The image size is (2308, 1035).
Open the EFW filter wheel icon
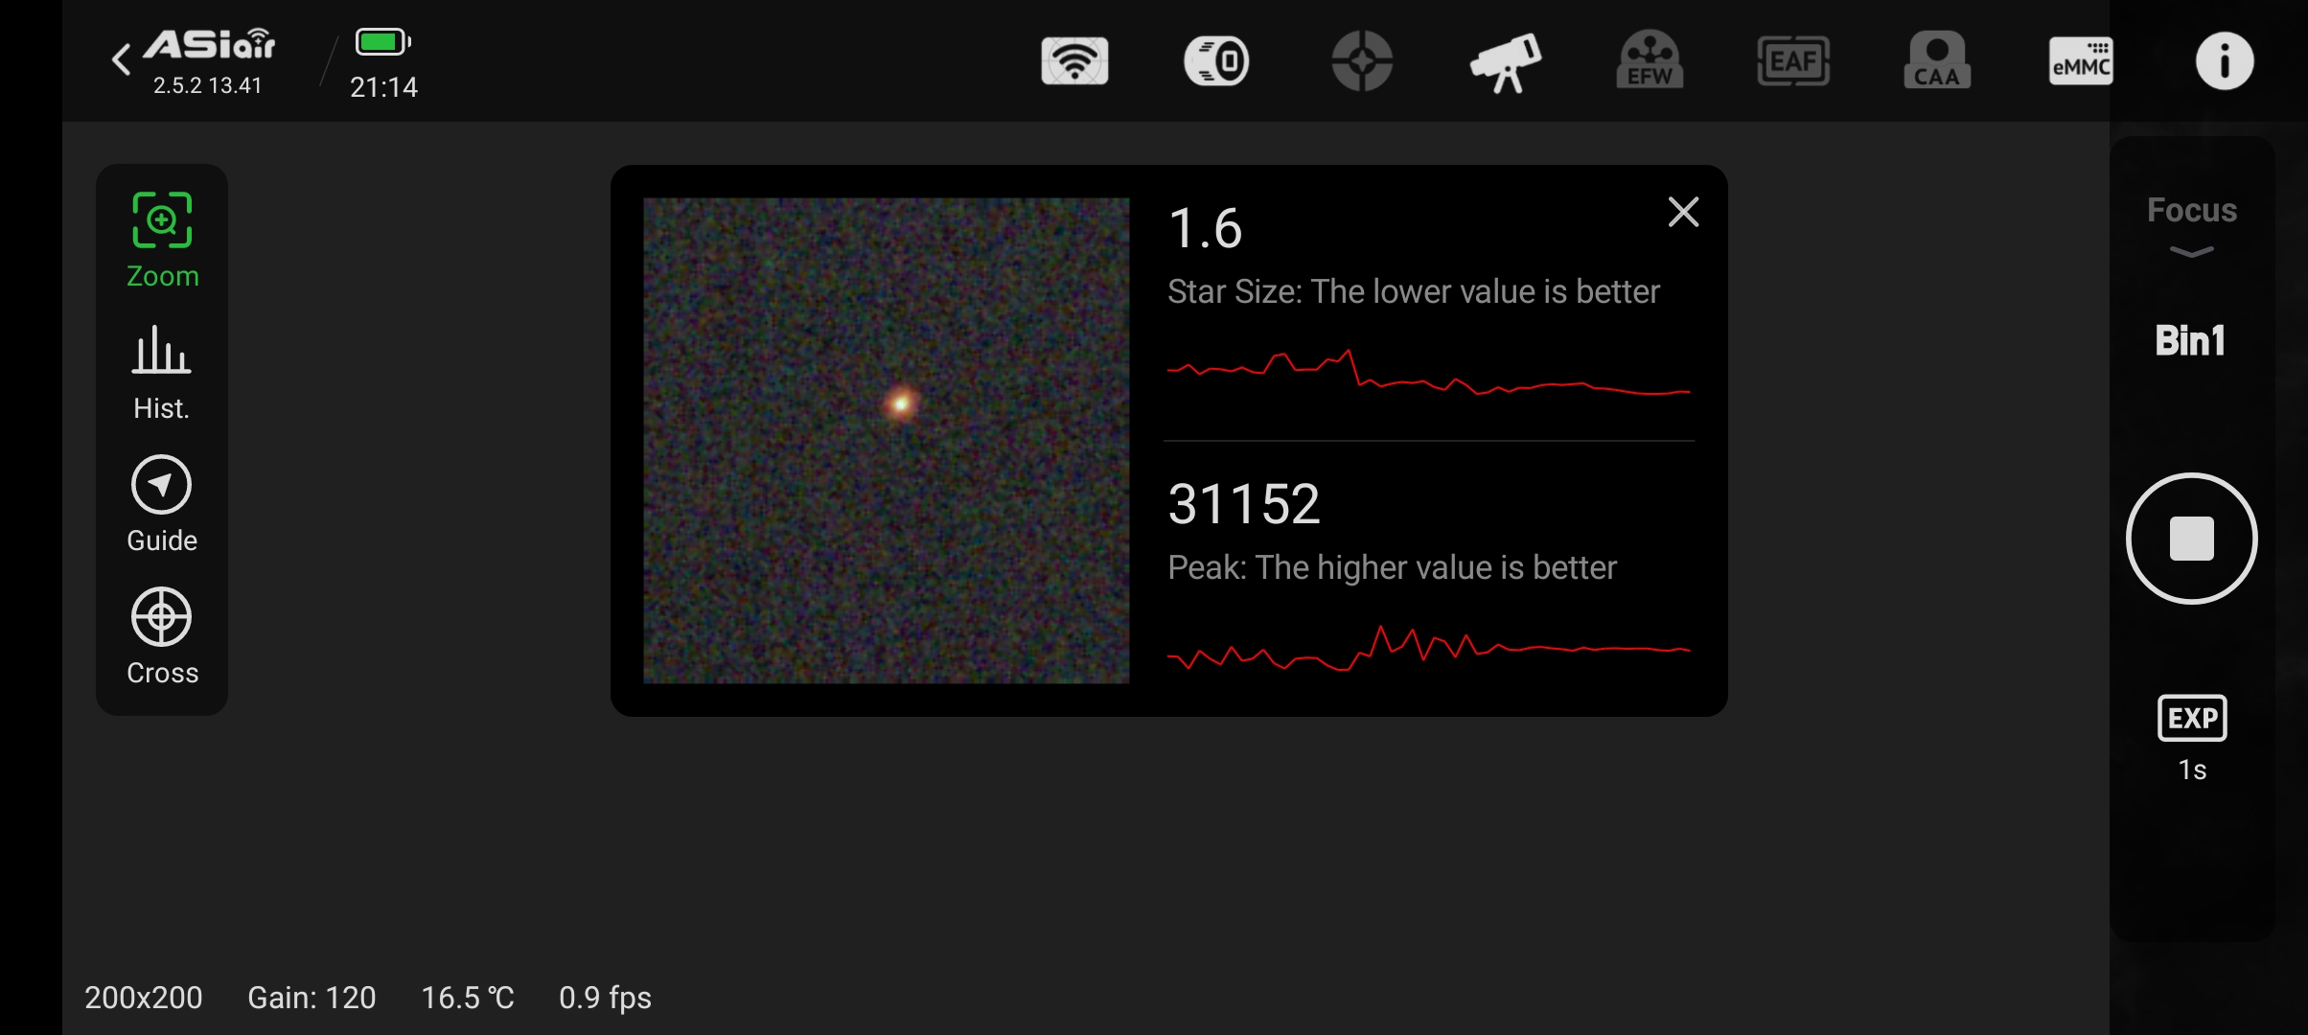(x=1650, y=62)
